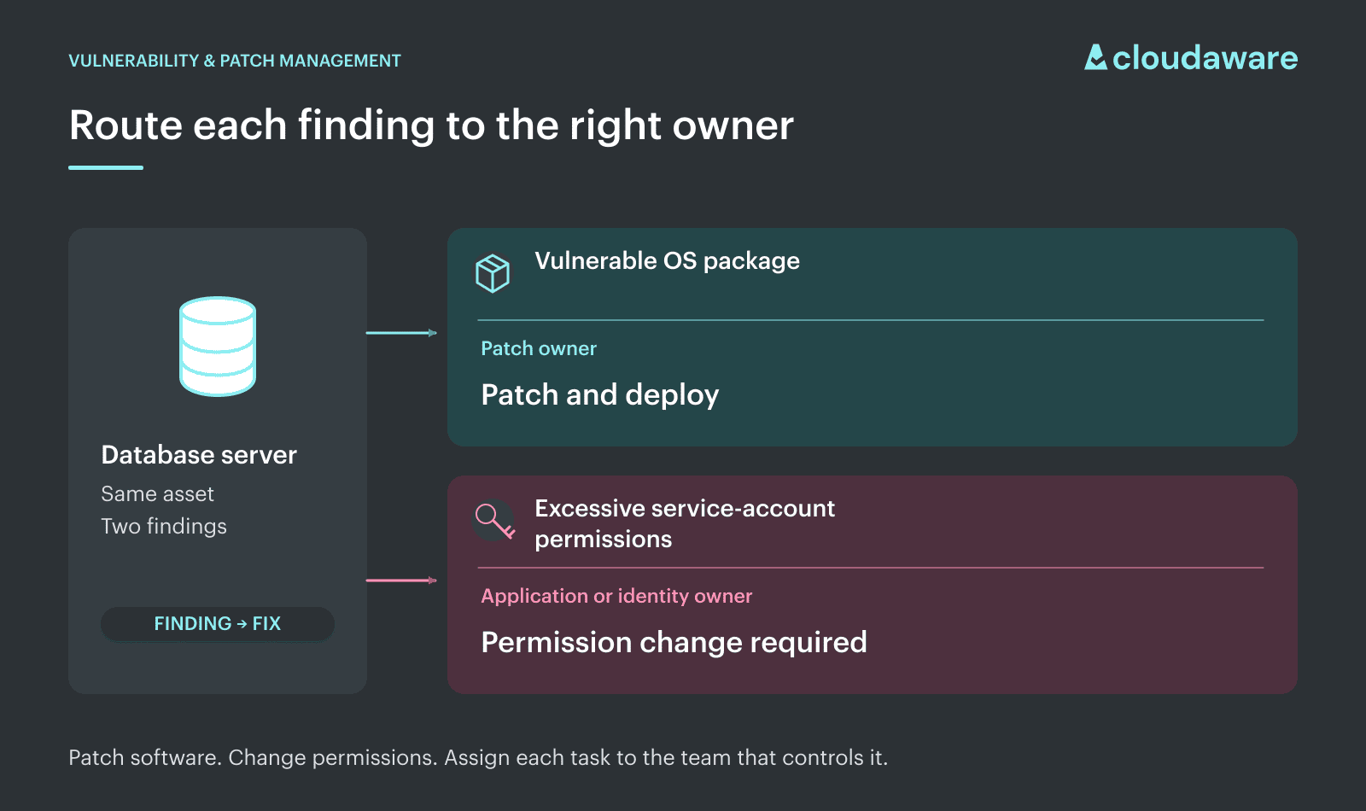Screen dimensions: 1366x811
Task: Click 'Permission change required' text
Action: [x=674, y=642]
